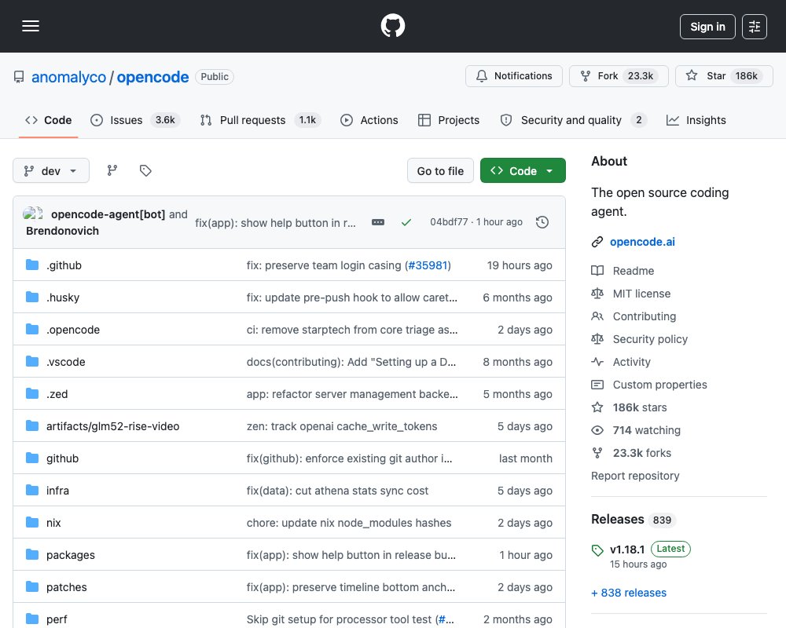View tags using the tag icon
The image size is (786, 628).
(145, 171)
